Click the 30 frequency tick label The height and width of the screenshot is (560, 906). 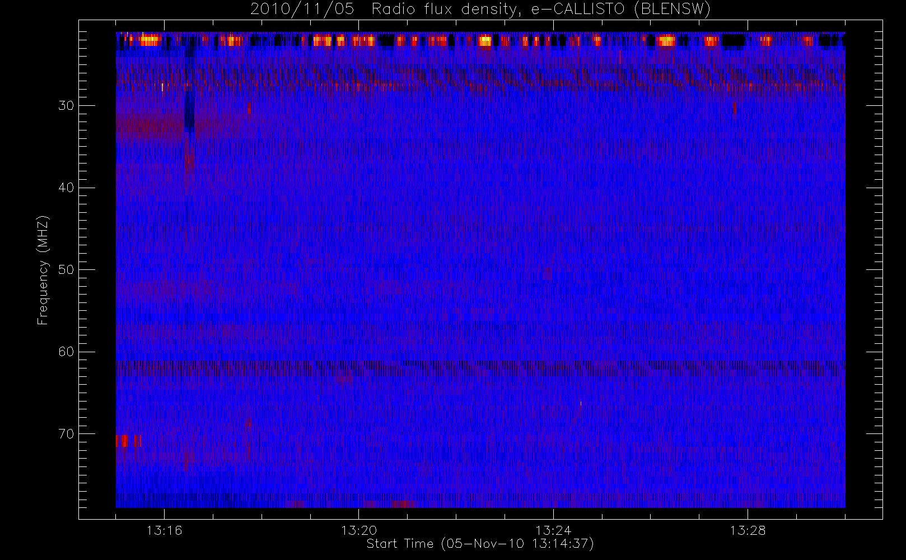coord(66,105)
